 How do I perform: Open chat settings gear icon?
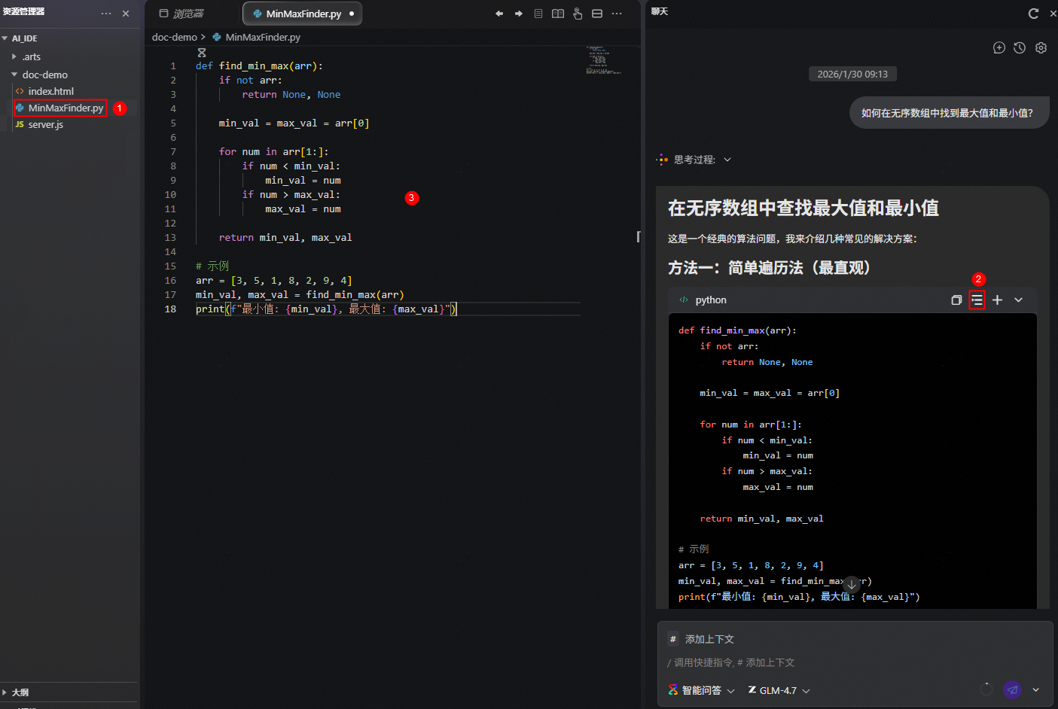(1041, 47)
